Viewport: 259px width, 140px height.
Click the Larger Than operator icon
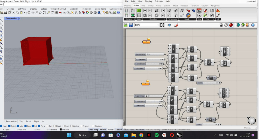click(x=163, y=10)
